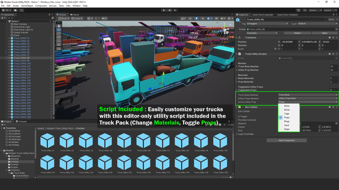Image resolution: width=339 pixels, height=190 pixels.
Task: Click the cloud services icon
Action: pyautogui.click(x=16, y=10)
